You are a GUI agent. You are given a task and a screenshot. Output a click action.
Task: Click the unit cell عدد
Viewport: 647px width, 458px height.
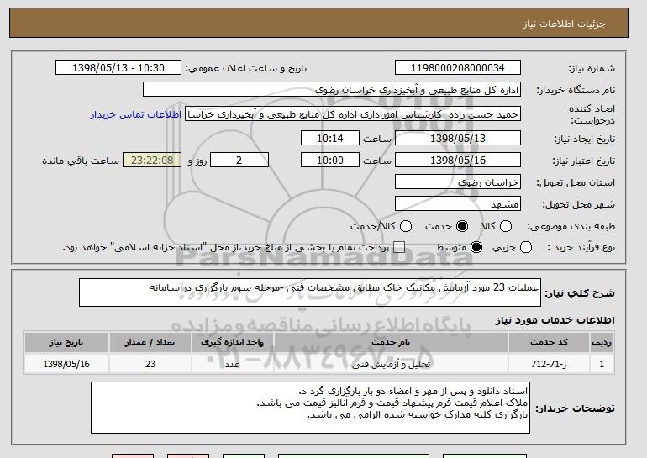pos(232,365)
